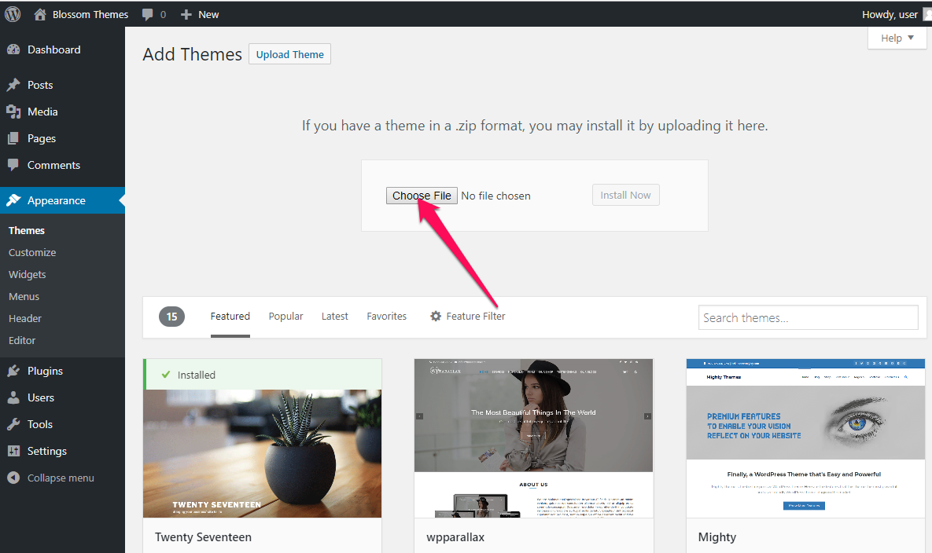
Task: Click the Install Now button
Action: [625, 196]
